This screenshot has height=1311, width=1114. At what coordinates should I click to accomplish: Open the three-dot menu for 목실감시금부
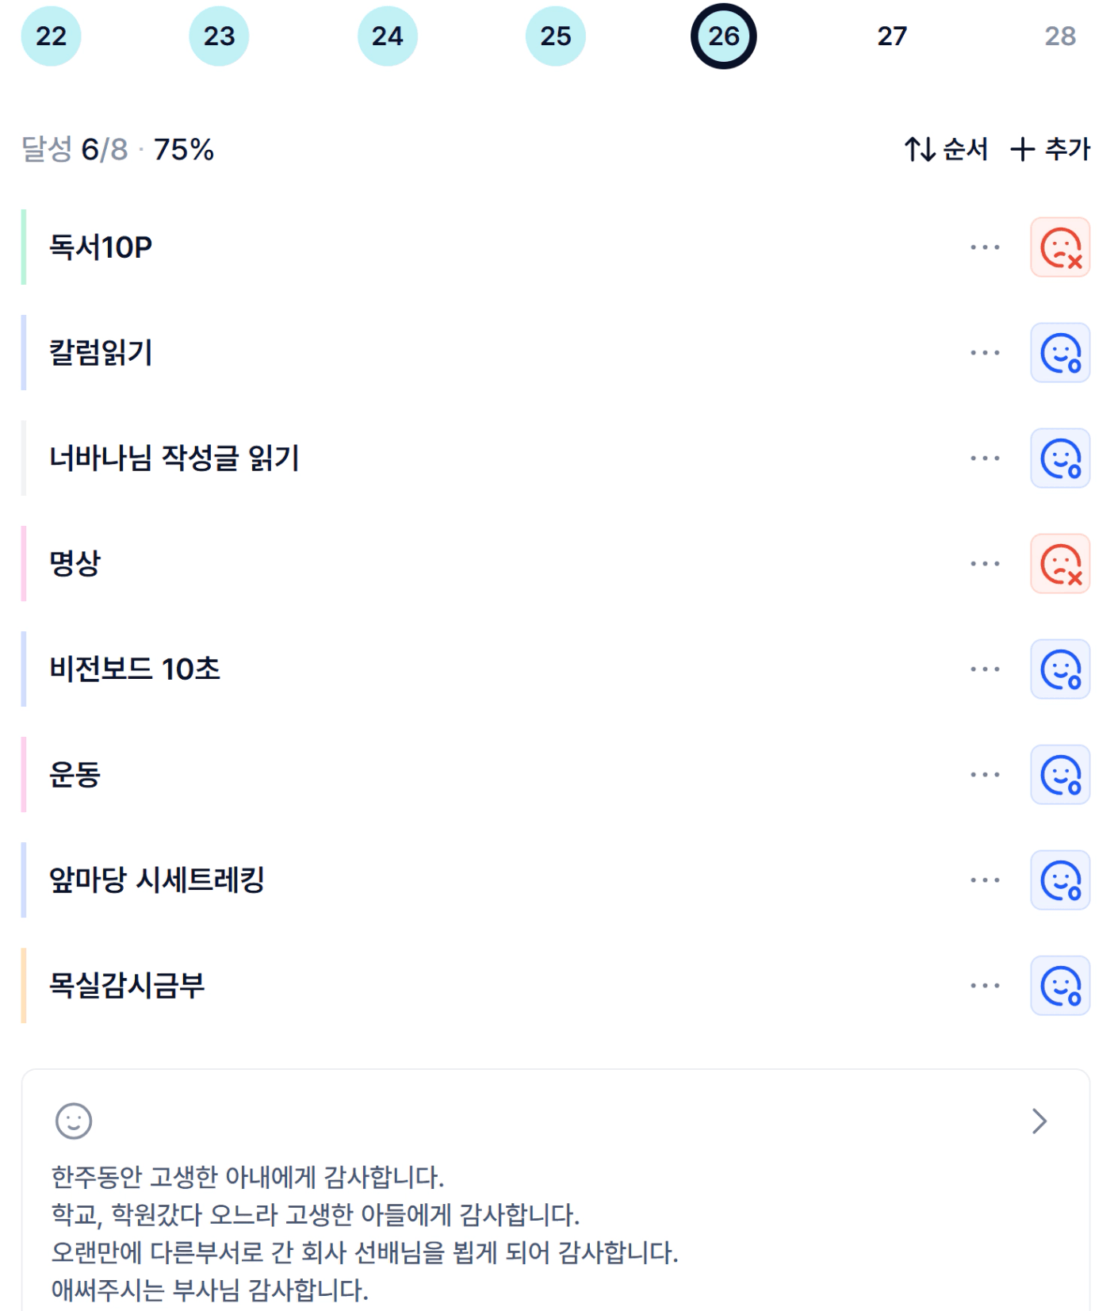click(985, 986)
